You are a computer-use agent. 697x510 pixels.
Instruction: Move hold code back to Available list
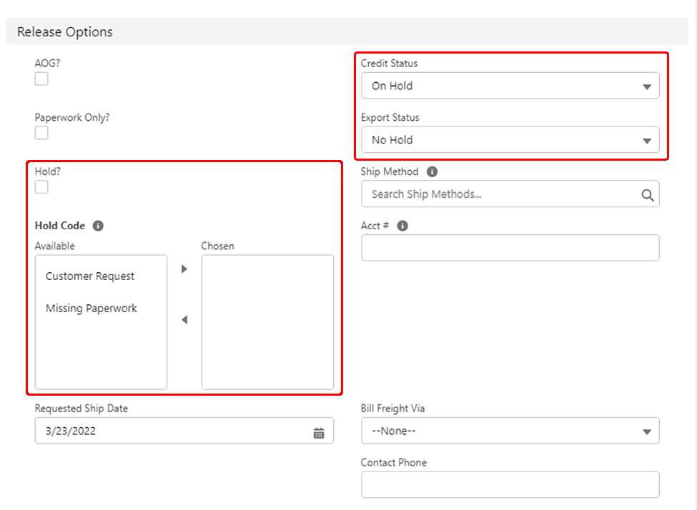point(184,320)
